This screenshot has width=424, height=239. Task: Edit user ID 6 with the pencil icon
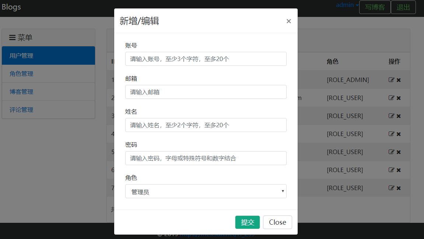coord(391,170)
